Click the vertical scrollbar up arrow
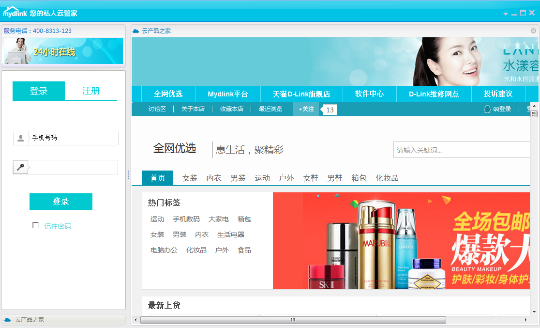The image size is (540, 328). pyautogui.click(x=534, y=106)
